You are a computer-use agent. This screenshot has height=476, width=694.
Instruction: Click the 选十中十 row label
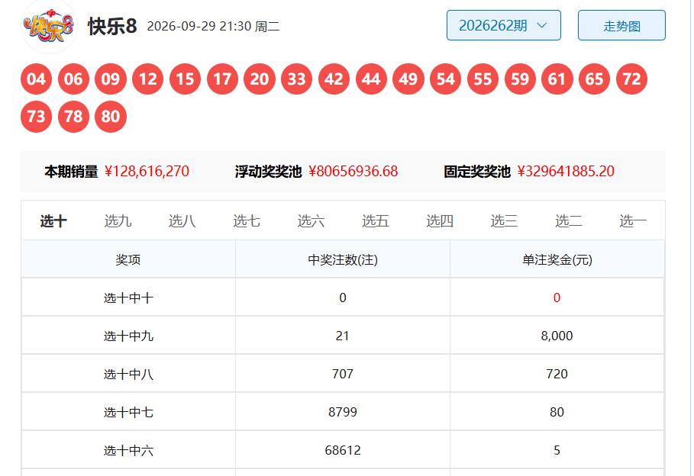[x=128, y=297]
